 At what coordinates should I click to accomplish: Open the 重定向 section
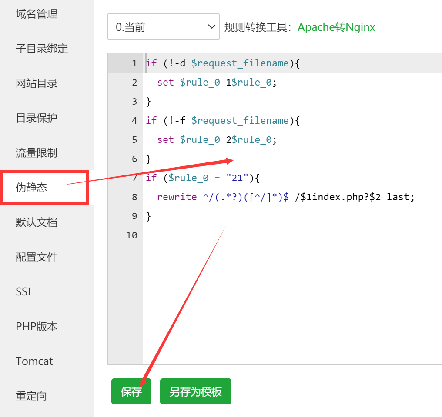(x=31, y=396)
